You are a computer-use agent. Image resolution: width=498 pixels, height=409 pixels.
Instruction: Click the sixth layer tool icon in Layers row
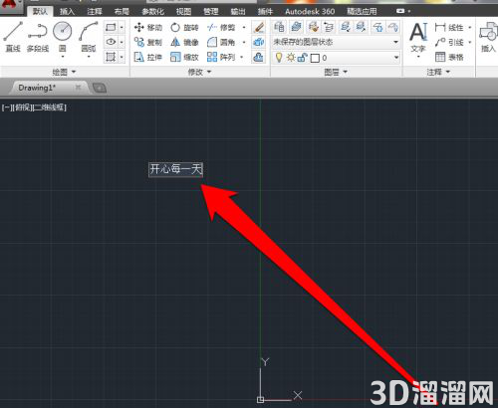point(361,27)
